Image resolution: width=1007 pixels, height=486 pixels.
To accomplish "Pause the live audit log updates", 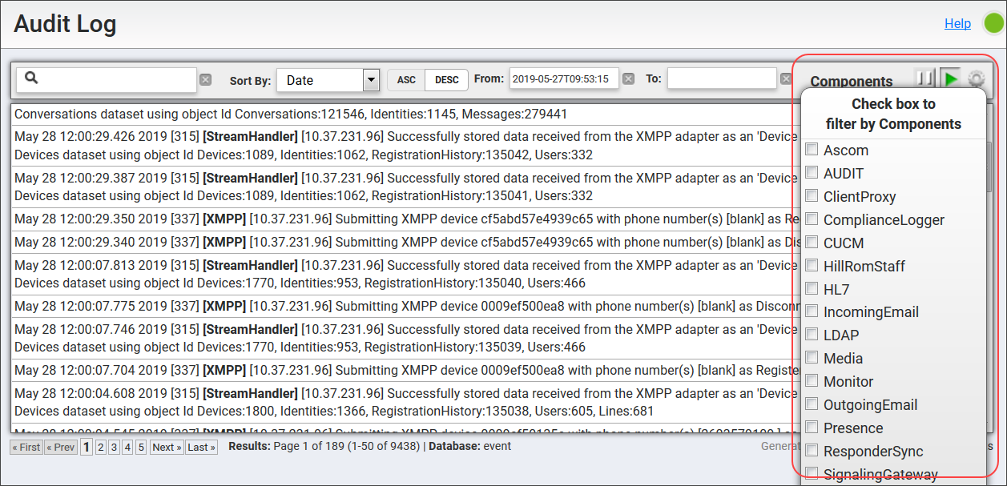I will (x=925, y=76).
